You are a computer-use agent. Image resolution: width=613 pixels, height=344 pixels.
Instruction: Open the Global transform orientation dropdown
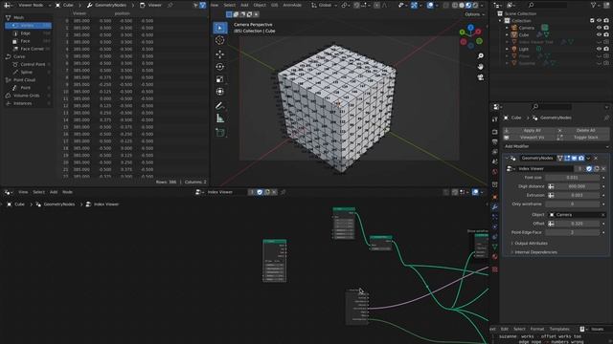(325, 5)
